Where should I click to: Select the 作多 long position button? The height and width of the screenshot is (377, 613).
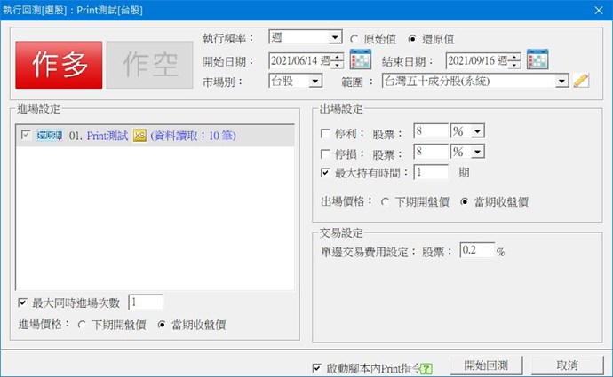(59, 65)
